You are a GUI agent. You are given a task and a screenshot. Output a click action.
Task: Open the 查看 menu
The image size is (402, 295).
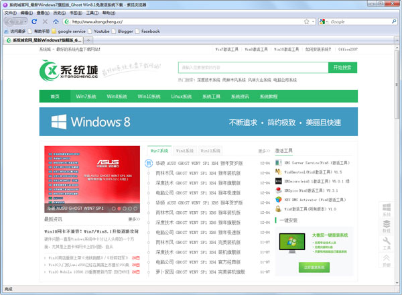pos(43,13)
